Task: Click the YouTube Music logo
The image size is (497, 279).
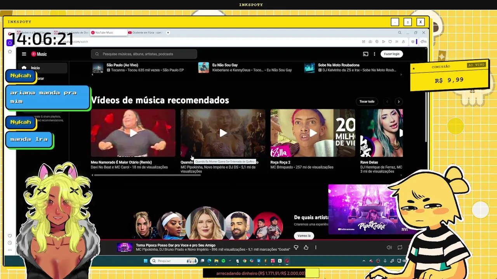Action: pyautogui.click(x=39, y=54)
